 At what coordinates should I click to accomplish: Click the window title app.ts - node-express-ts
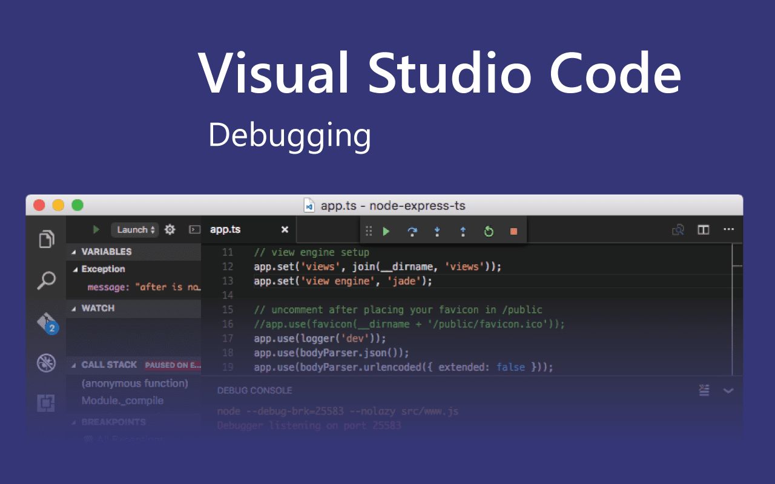tap(393, 206)
